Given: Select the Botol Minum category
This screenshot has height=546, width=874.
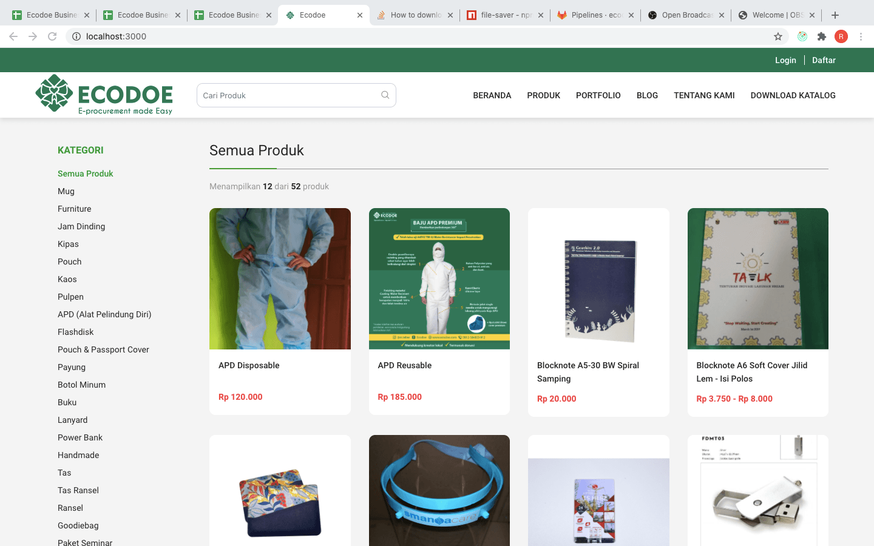Looking at the screenshot, I should coord(81,385).
